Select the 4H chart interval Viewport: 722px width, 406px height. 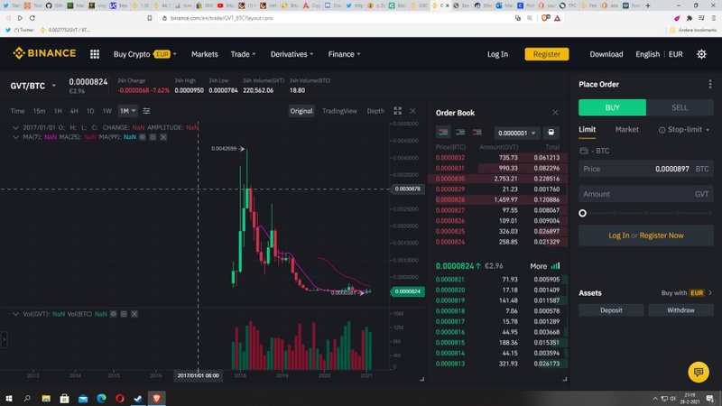tap(74, 111)
